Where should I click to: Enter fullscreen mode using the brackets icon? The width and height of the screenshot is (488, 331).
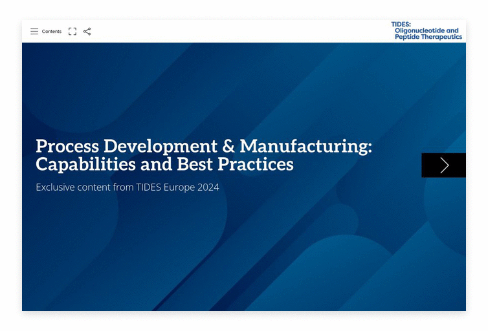pos(72,31)
